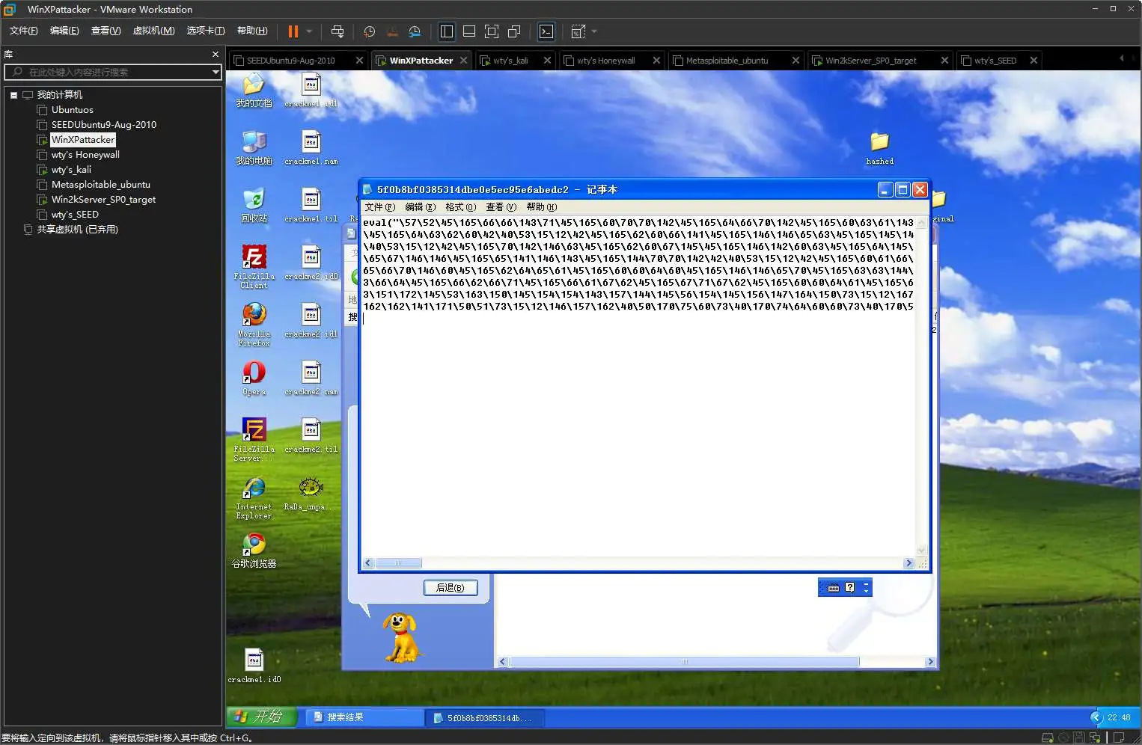Collapse the 我的计算机 tree node
The width and height of the screenshot is (1142, 745).
(x=13, y=95)
